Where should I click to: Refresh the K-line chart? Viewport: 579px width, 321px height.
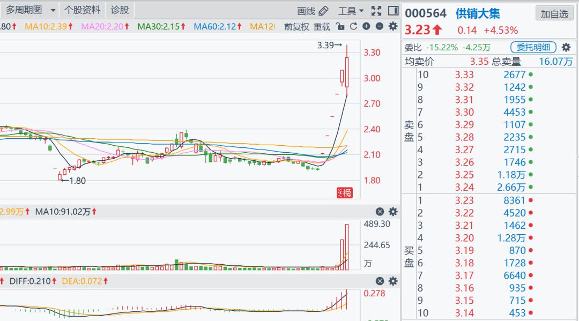[353, 26]
